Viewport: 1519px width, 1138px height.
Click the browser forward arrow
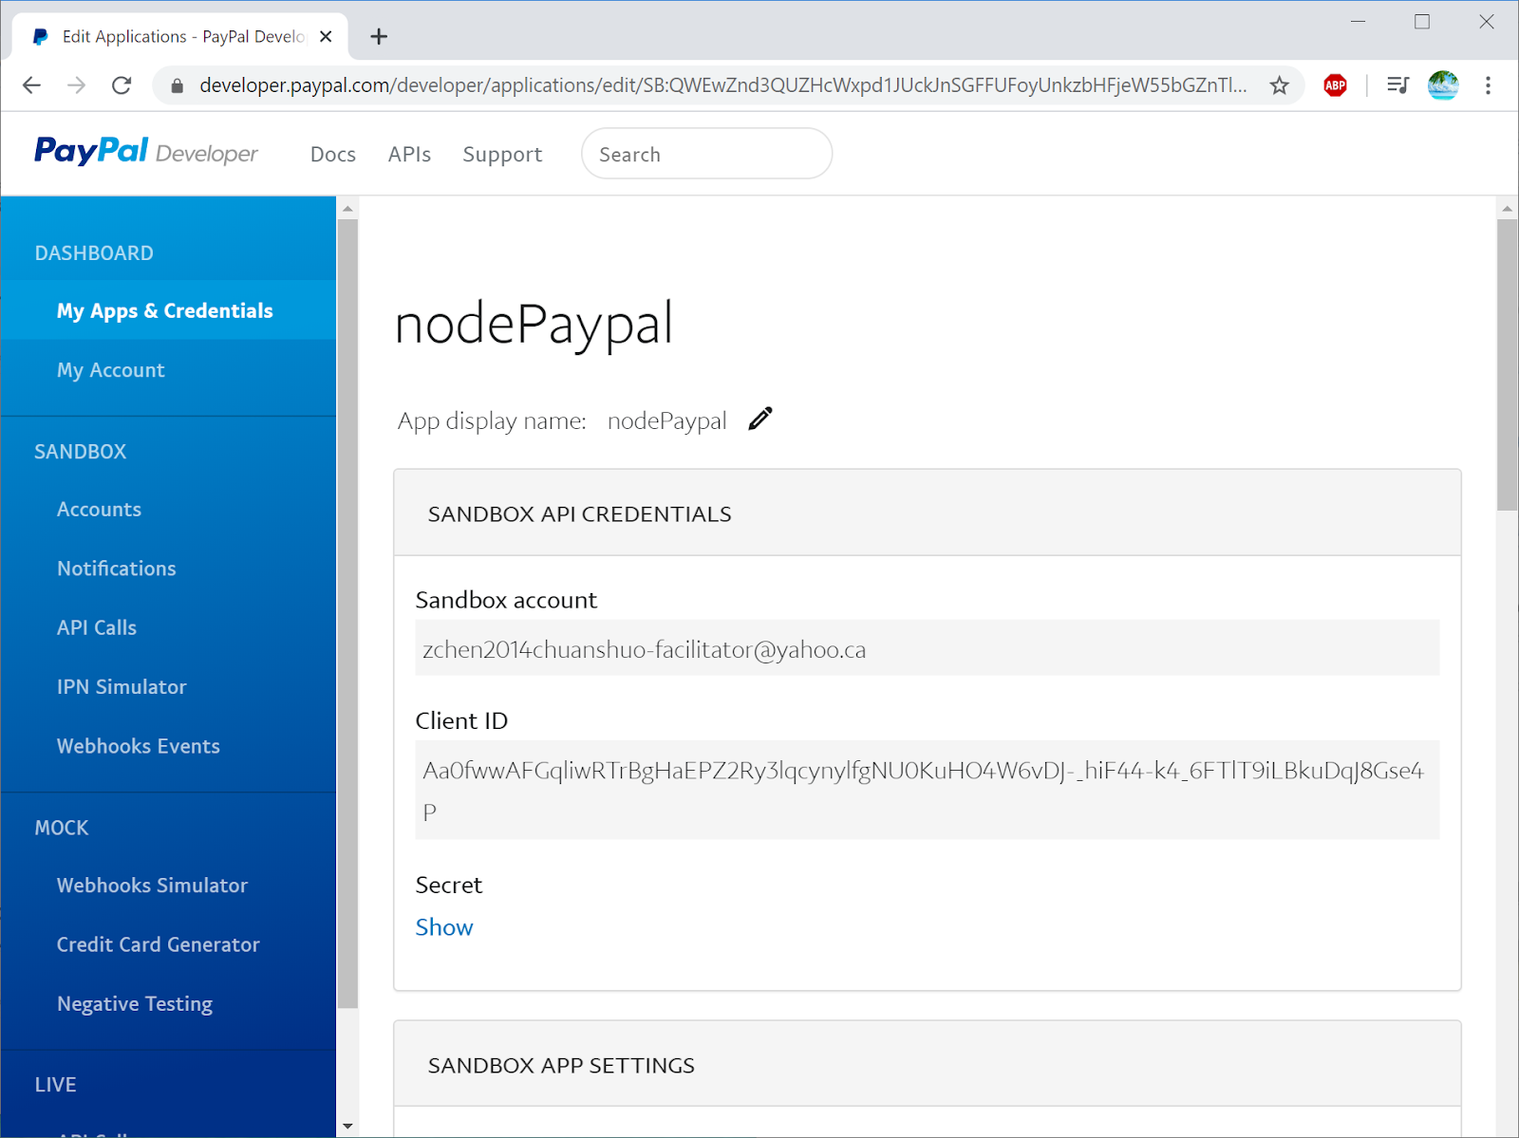coord(77,85)
